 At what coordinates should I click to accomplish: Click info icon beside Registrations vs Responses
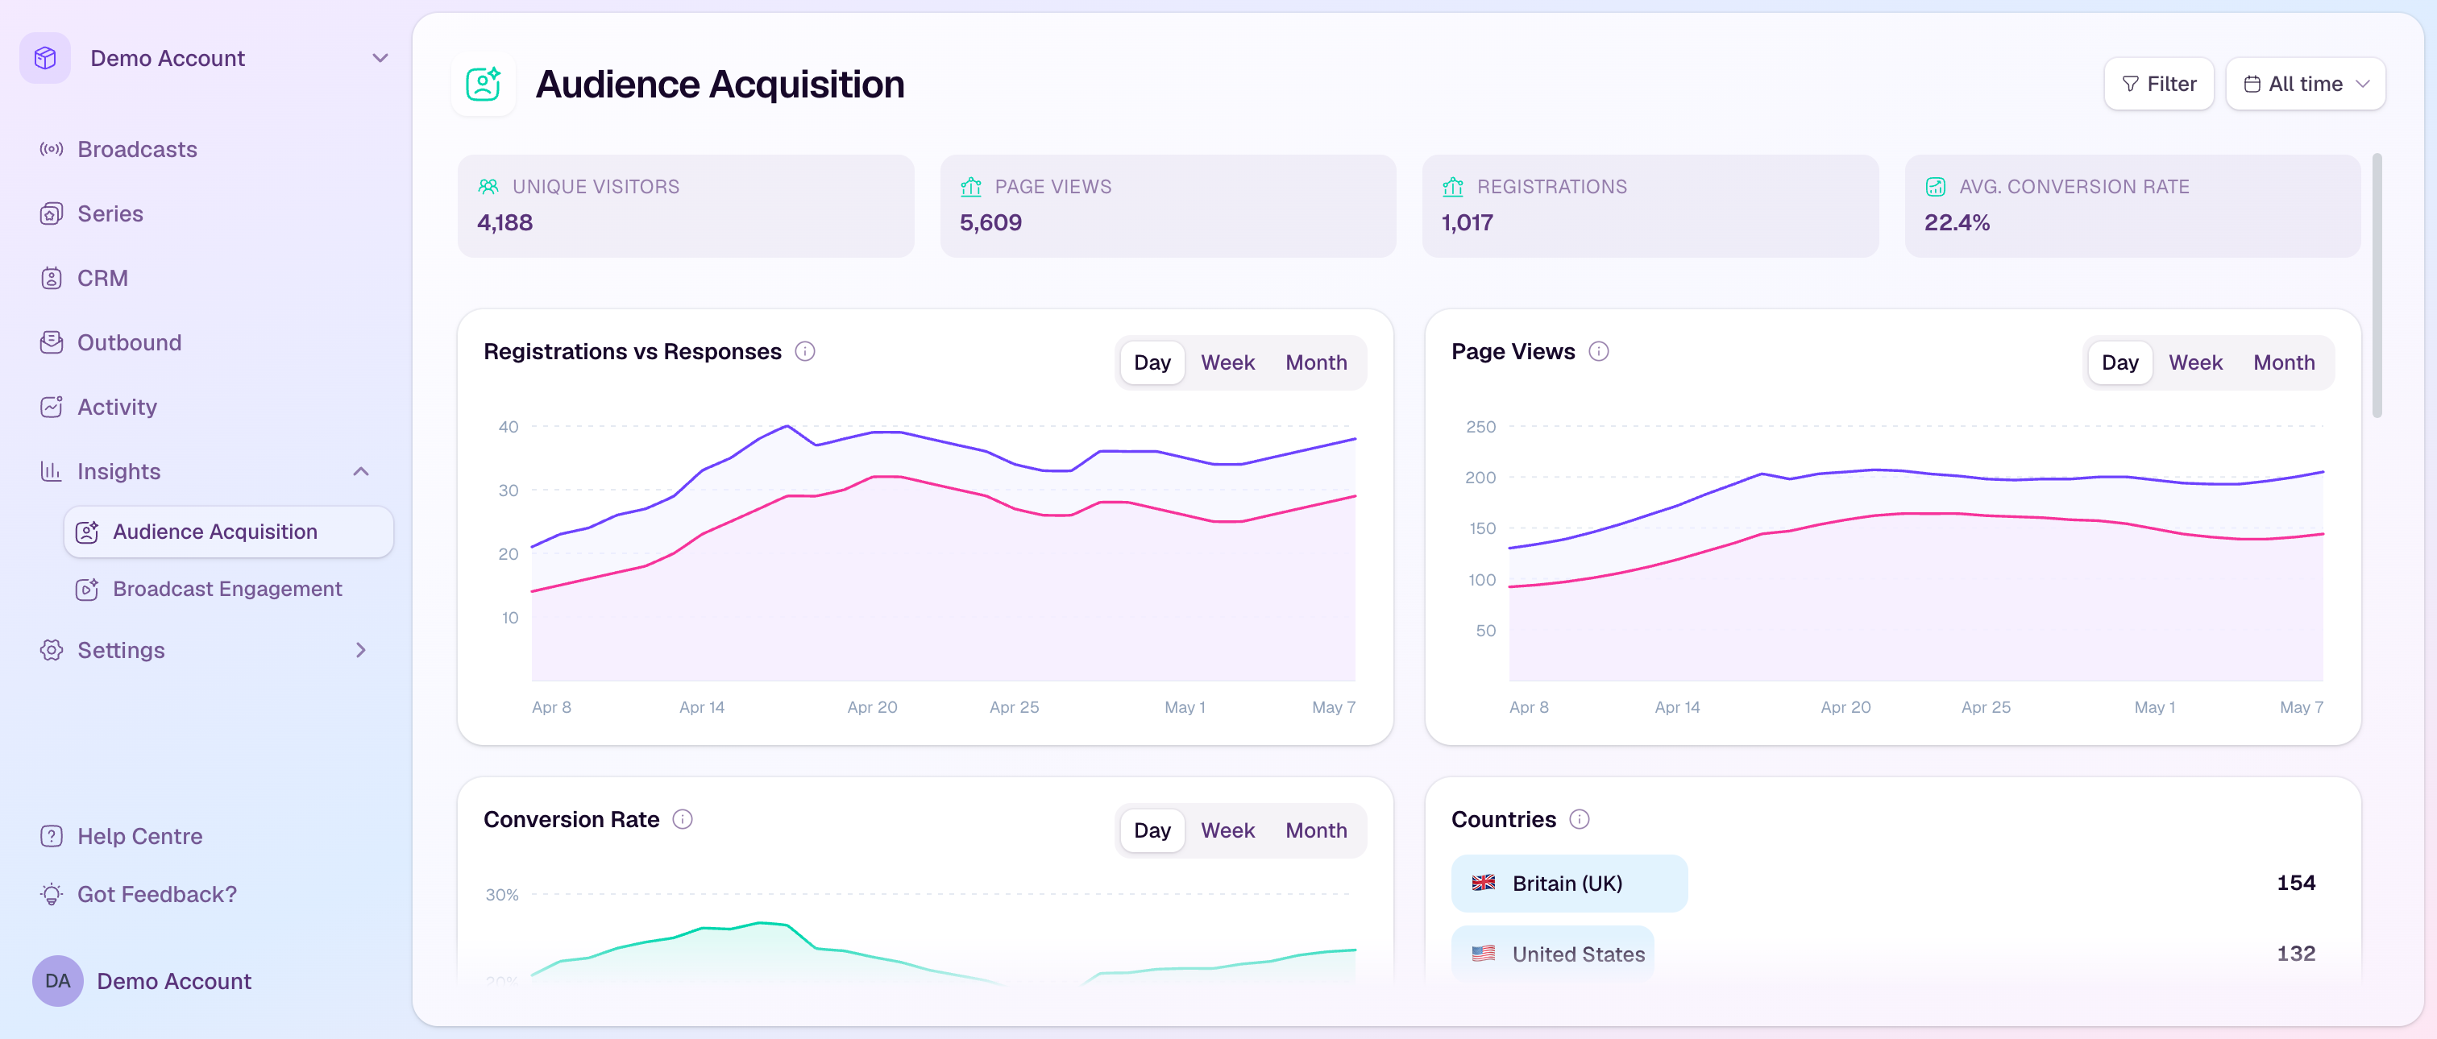click(x=805, y=352)
